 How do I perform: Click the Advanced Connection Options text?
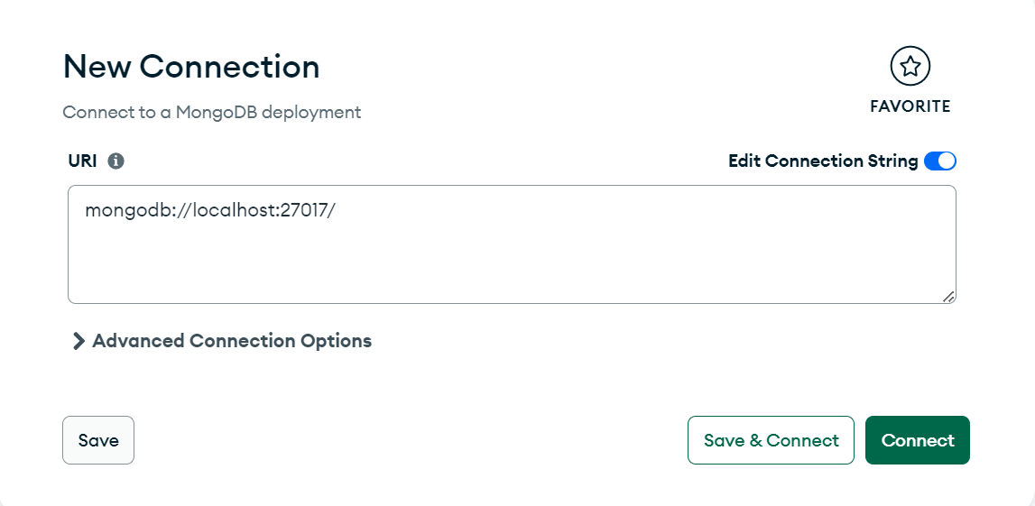(232, 341)
